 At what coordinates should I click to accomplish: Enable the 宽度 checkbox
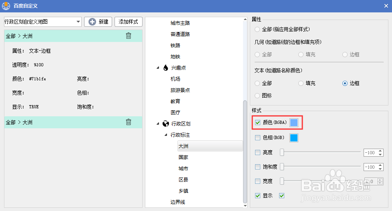(258, 181)
